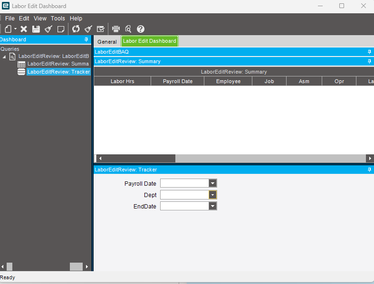This screenshot has height=284, width=374.
Task: Click the Queries label in tree
Action: coord(10,49)
